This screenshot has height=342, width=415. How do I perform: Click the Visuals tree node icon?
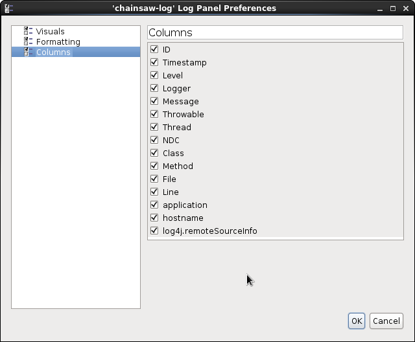29,31
